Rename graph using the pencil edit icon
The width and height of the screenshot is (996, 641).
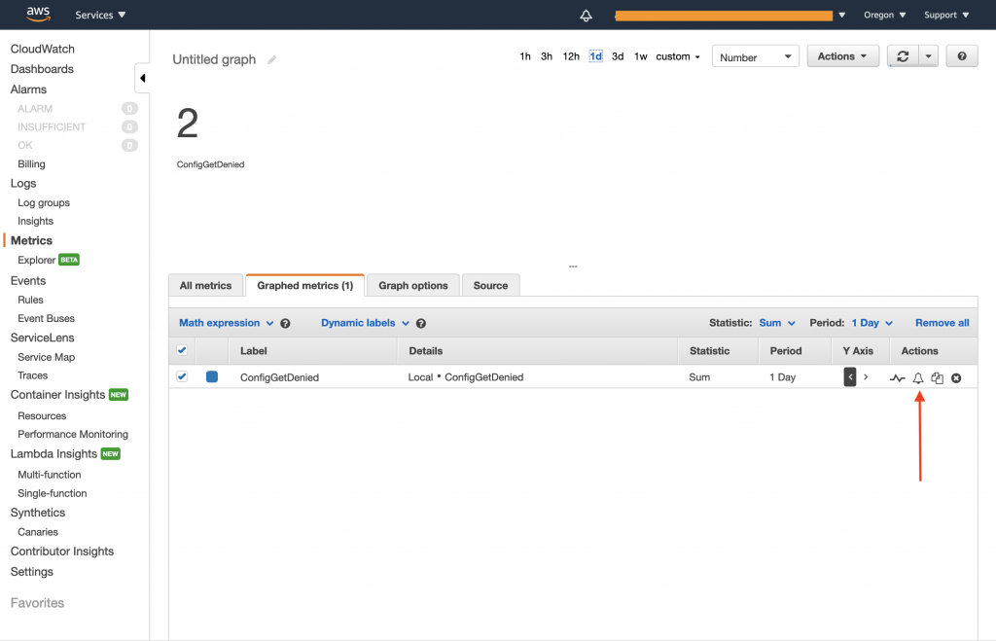270,59
